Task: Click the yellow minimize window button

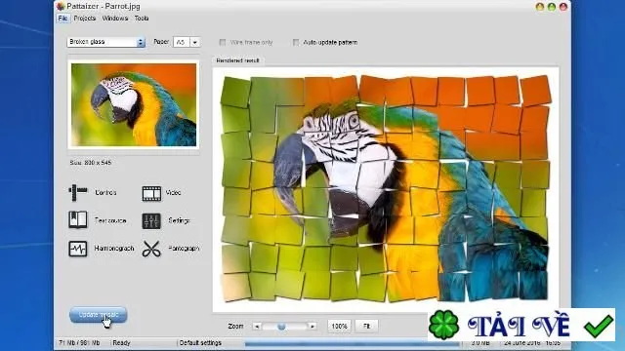Action: [x=540, y=7]
